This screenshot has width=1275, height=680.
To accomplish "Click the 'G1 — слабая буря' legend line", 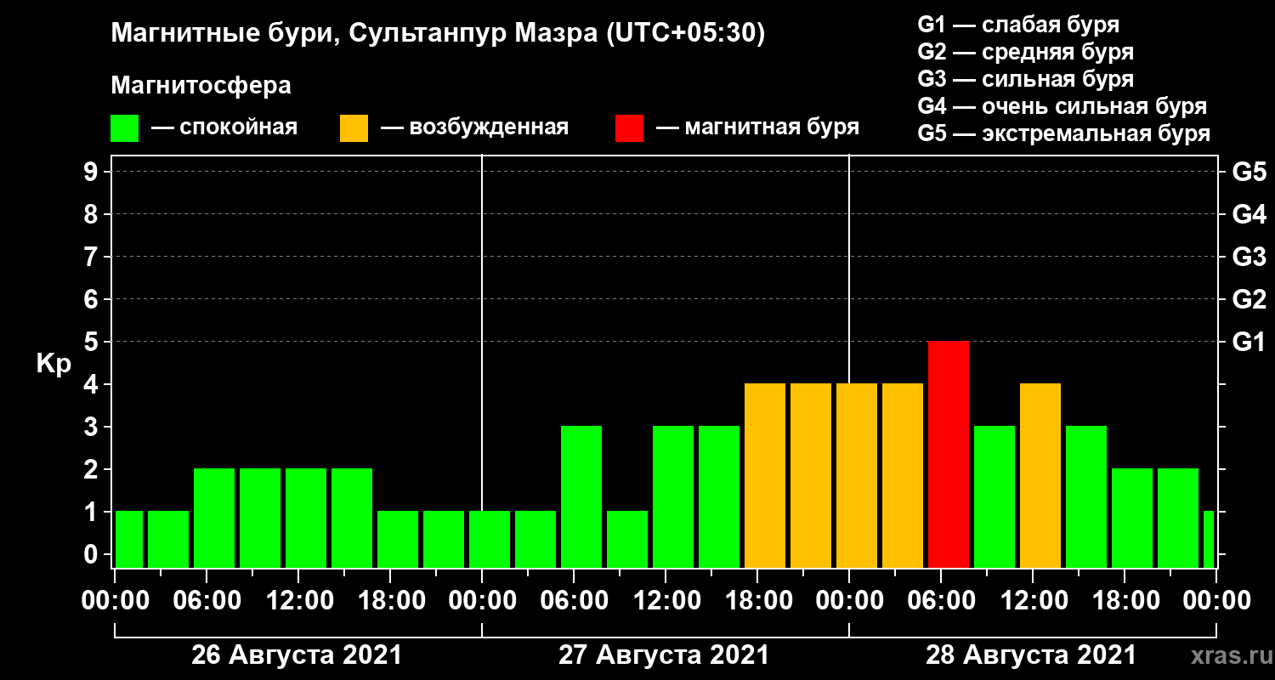I will (x=1018, y=25).
